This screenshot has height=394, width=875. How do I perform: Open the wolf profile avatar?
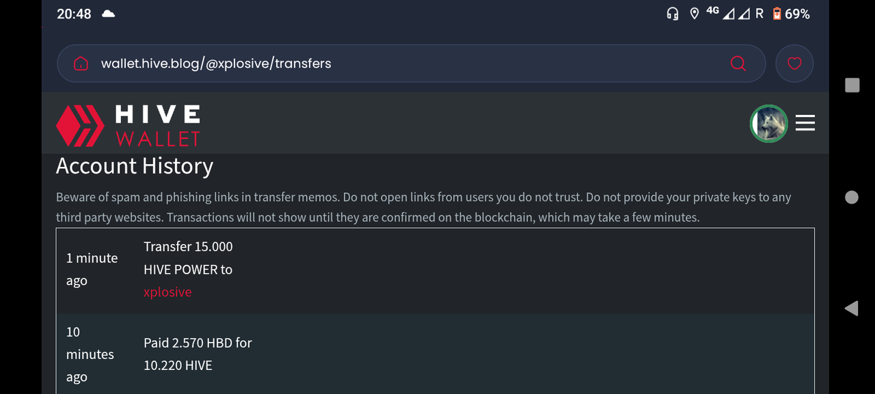[x=769, y=123]
